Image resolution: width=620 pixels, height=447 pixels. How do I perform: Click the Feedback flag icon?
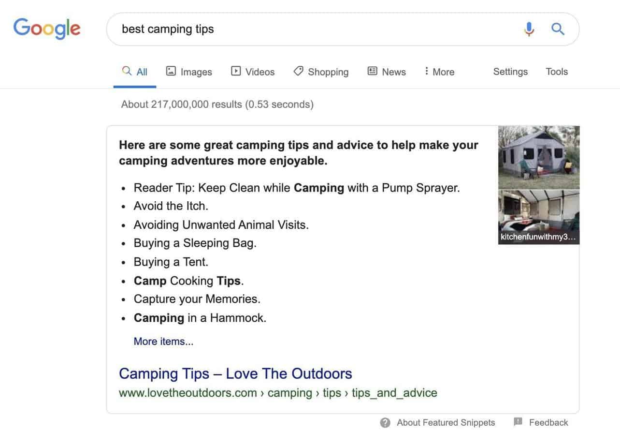click(518, 422)
